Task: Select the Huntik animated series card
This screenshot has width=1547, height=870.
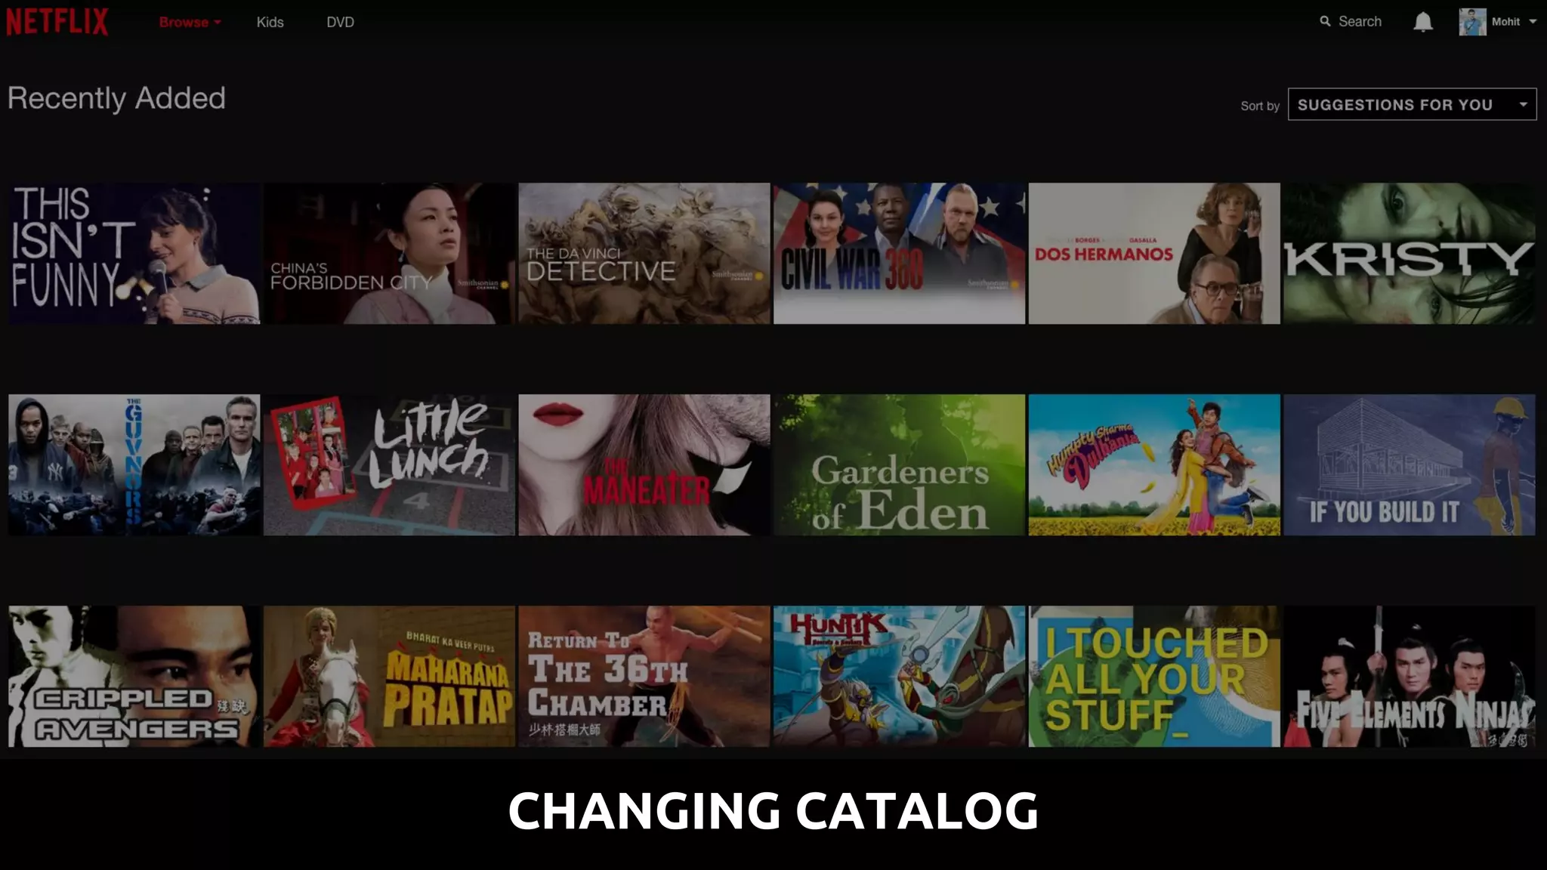Action: tap(899, 677)
